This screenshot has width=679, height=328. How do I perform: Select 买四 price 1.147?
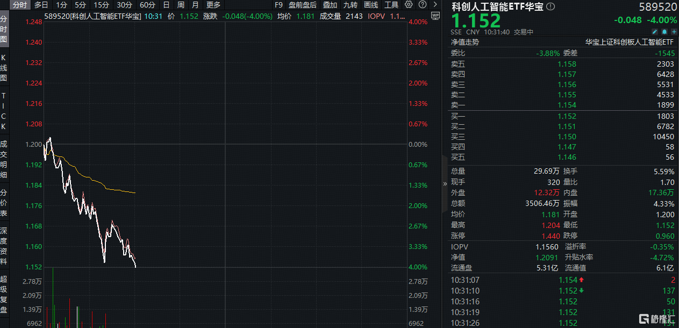point(567,147)
